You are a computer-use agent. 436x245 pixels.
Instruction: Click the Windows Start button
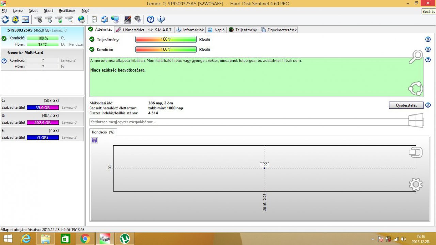[x=7, y=239]
